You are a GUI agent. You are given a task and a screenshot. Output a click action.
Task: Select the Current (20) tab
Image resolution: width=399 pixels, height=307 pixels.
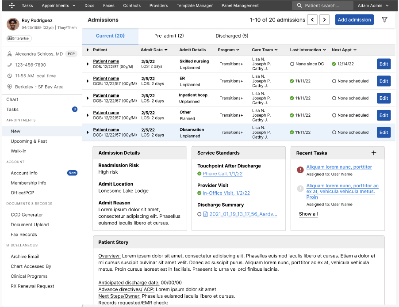tap(110, 36)
